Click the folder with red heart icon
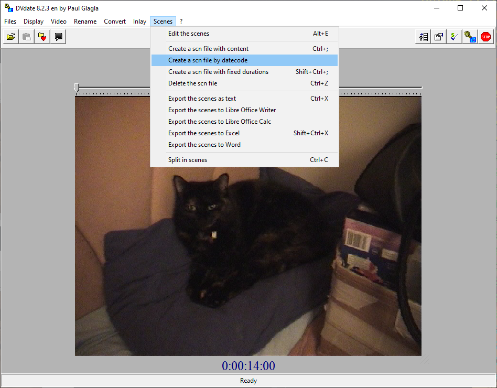Image resolution: width=497 pixels, height=388 pixels. pyautogui.click(x=42, y=37)
